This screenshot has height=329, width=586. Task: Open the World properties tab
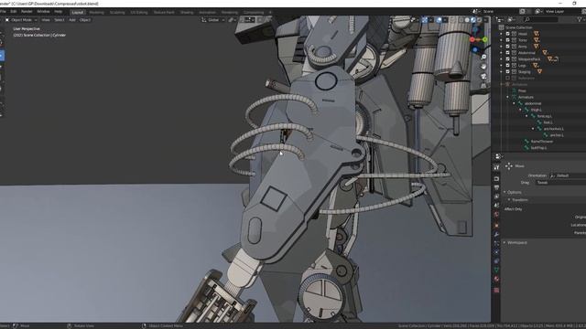[x=496, y=215]
